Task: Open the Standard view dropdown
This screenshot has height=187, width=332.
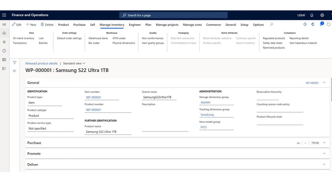Action: click(74, 63)
